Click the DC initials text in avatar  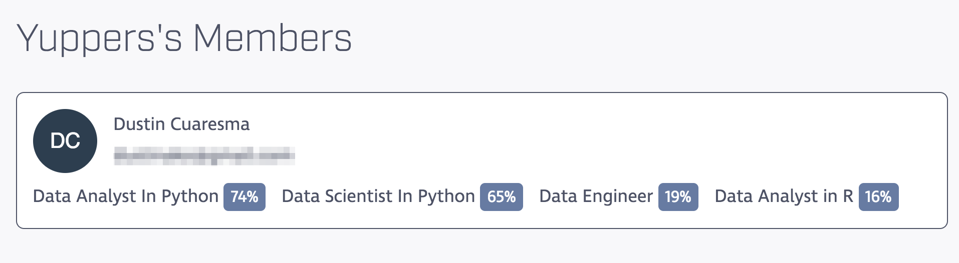click(x=65, y=141)
